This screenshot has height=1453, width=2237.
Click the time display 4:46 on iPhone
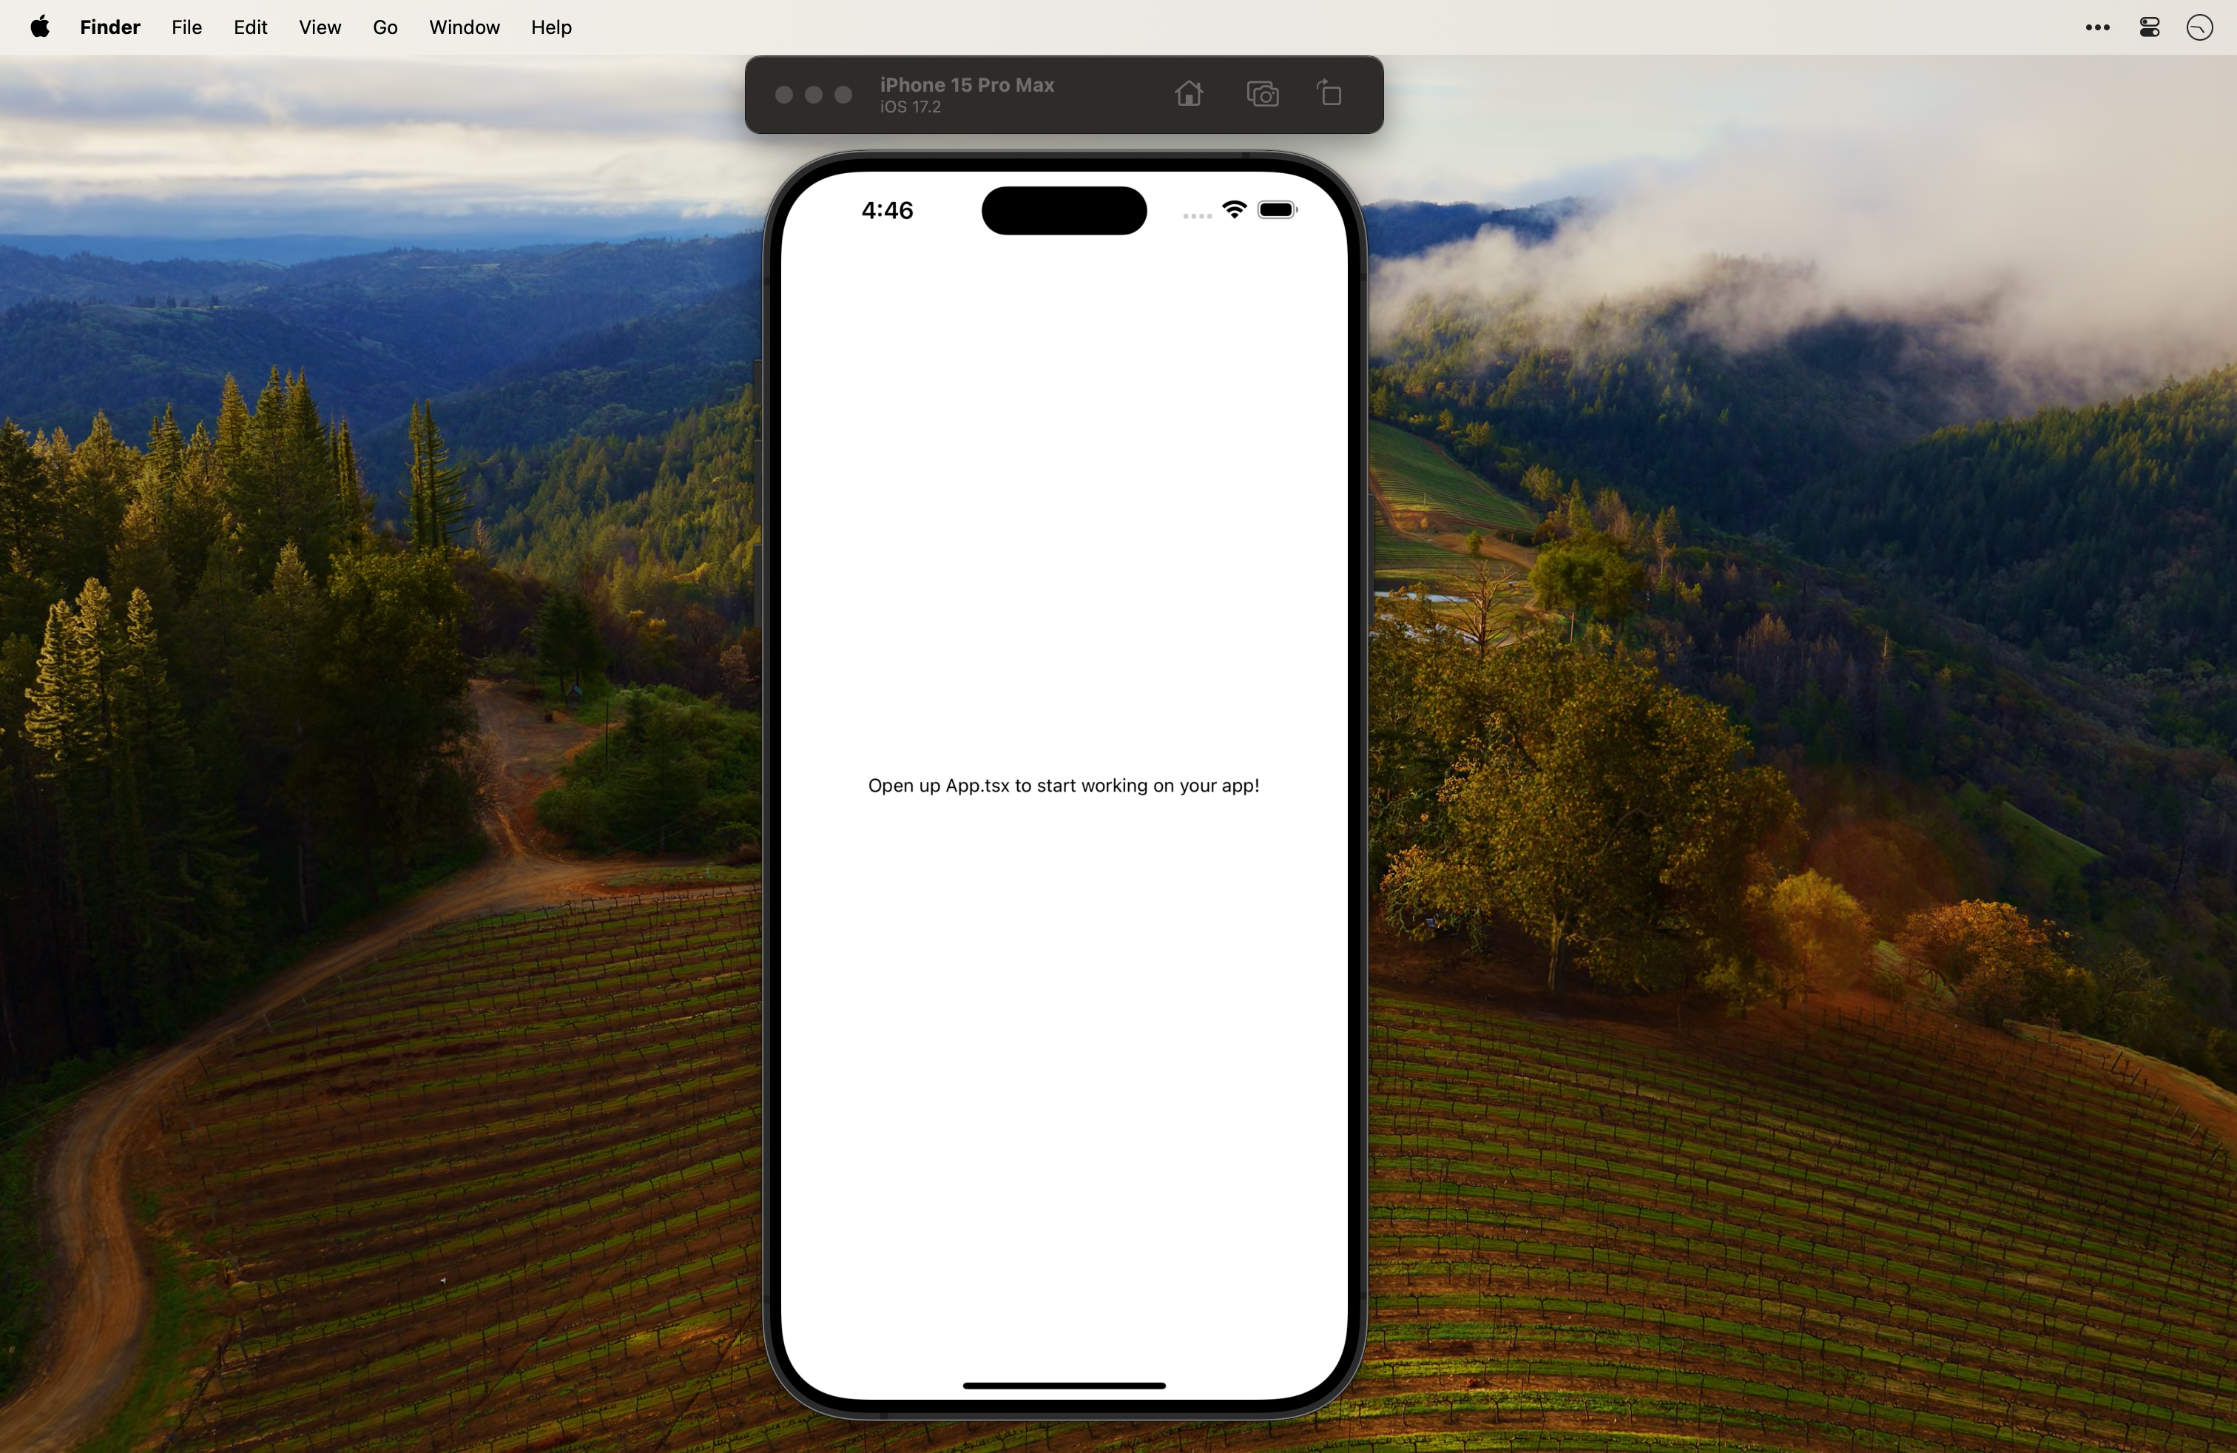click(888, 209)
